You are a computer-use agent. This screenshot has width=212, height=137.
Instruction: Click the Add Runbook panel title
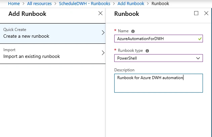[x=27, y=14]
